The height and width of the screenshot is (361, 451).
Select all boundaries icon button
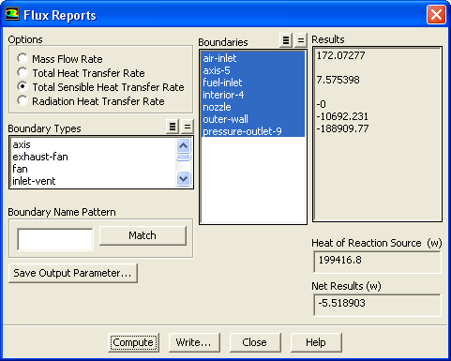286,40
